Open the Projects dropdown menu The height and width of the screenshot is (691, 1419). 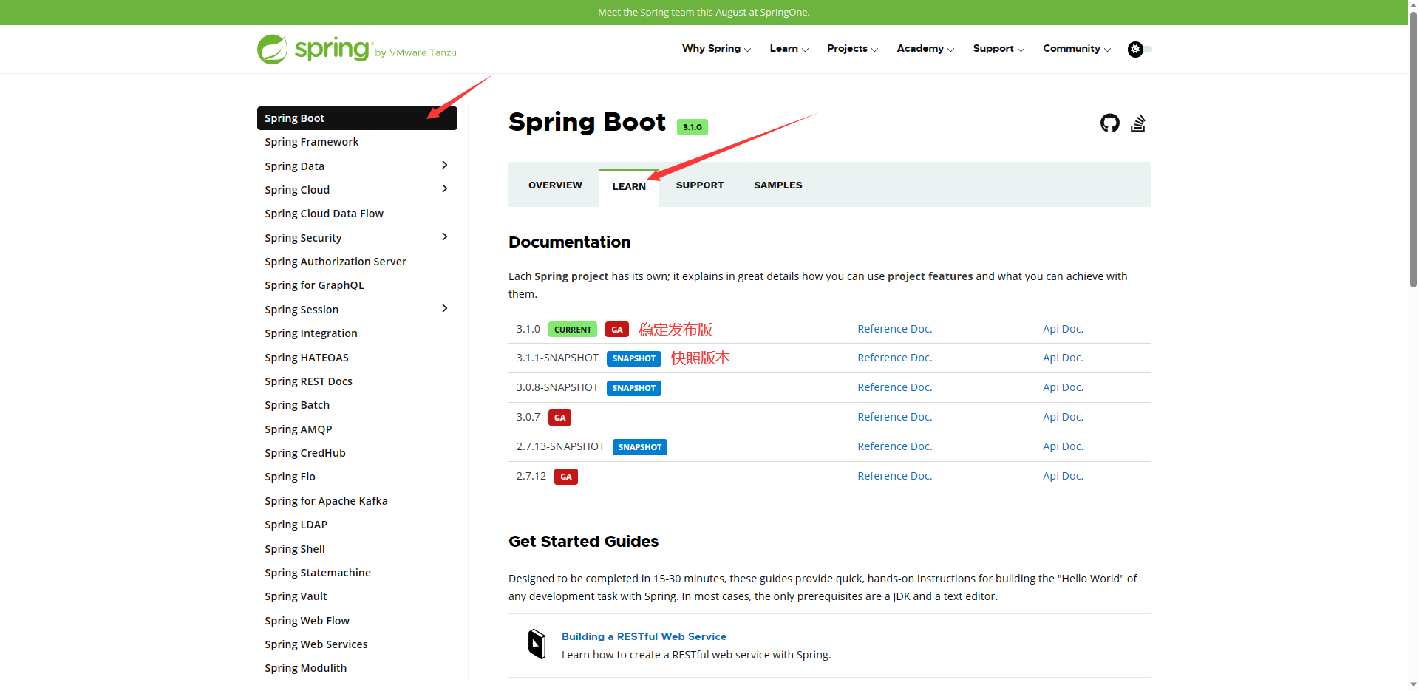(x=851, y=49)
